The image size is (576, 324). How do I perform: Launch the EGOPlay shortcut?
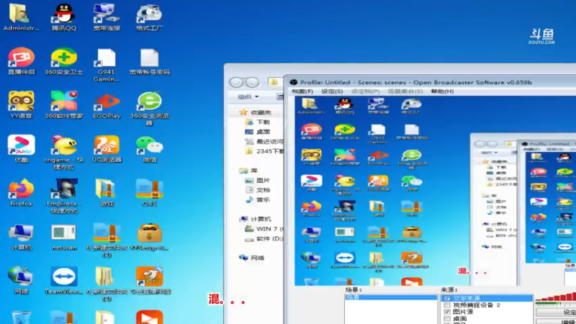coord(107,106)
